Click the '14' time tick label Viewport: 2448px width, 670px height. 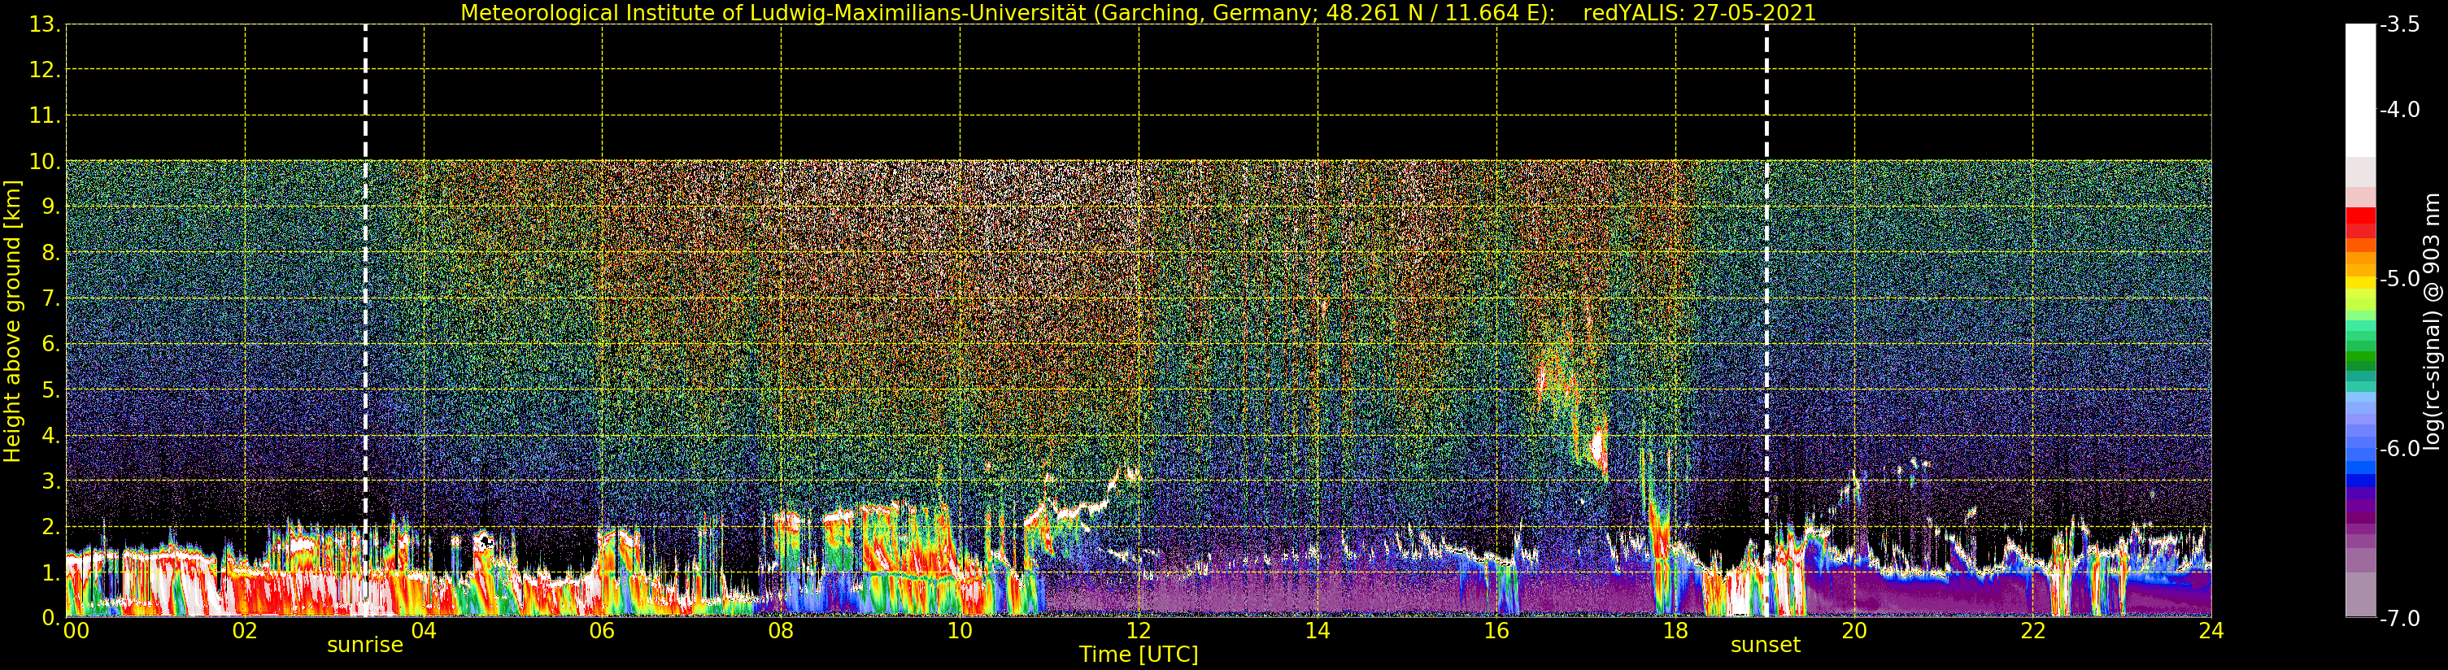(x=1318, y=631)
